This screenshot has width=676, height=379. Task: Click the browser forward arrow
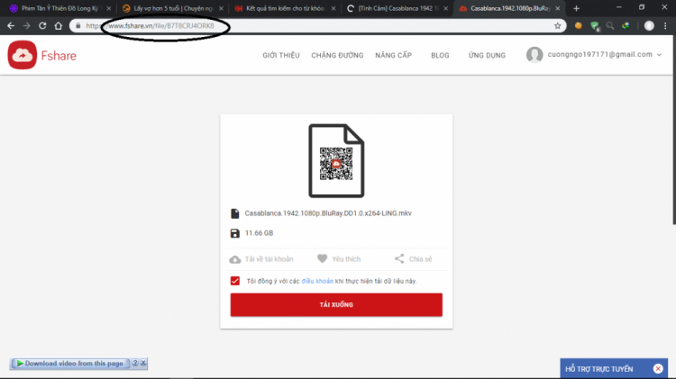(27, 26)
